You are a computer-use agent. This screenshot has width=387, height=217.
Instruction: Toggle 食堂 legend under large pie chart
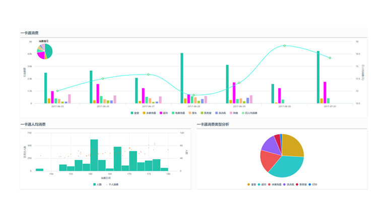[x=251, y=184]
